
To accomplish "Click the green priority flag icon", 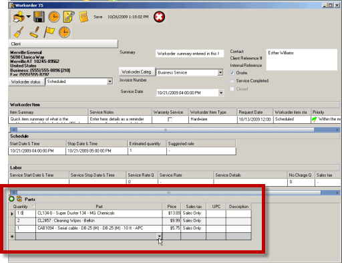I will click(x=314, y=119).
